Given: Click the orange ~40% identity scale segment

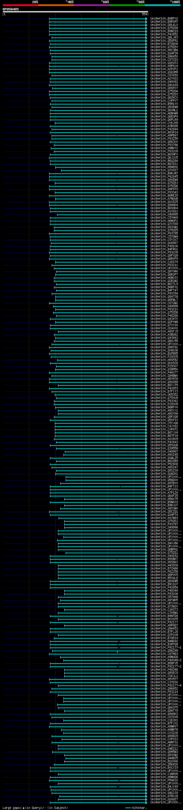Looking at the screenshot, I should pos(56,5).
